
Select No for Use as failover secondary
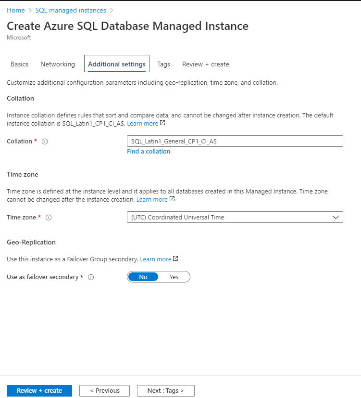(x=143, y=277)
